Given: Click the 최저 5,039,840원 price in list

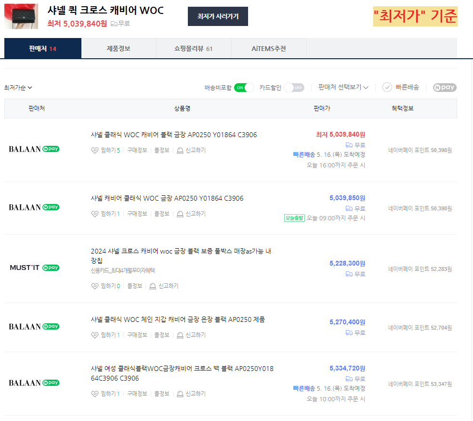Looking at the screenshot, I should (x=340, y=134).
